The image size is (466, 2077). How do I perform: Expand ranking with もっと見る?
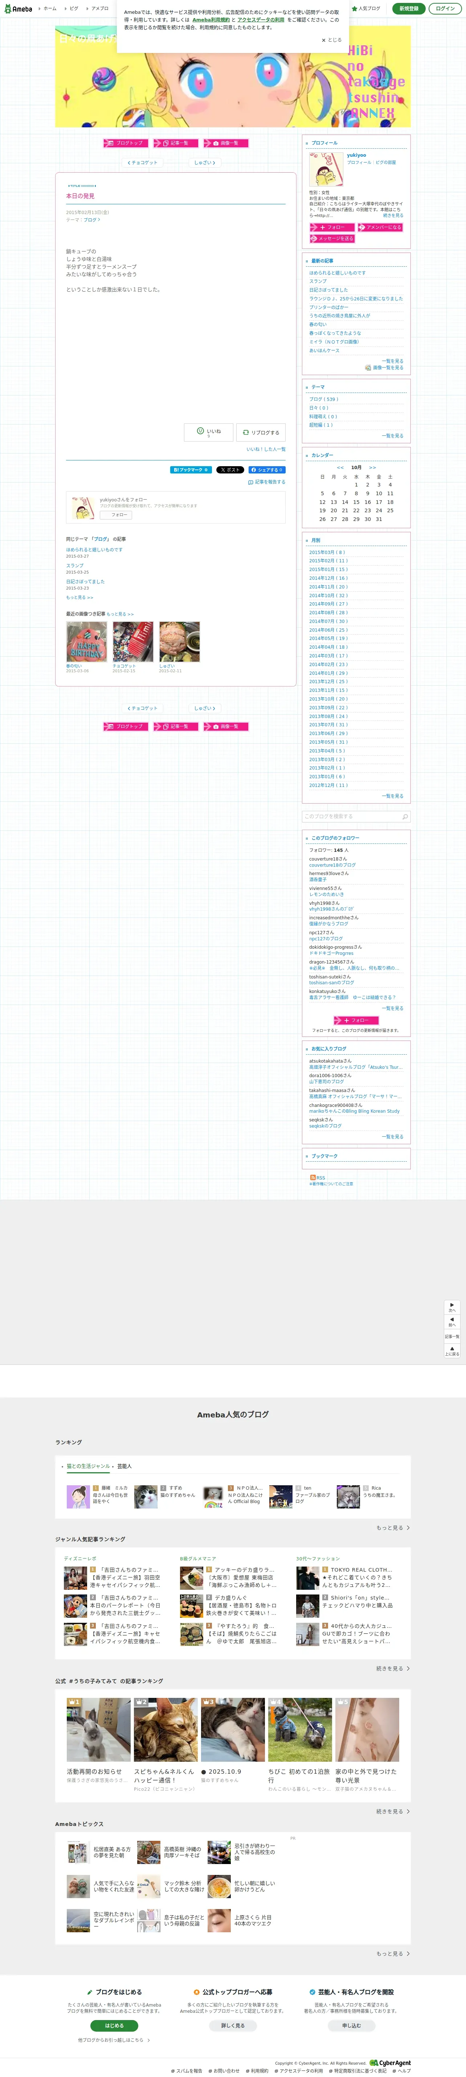393,1528
